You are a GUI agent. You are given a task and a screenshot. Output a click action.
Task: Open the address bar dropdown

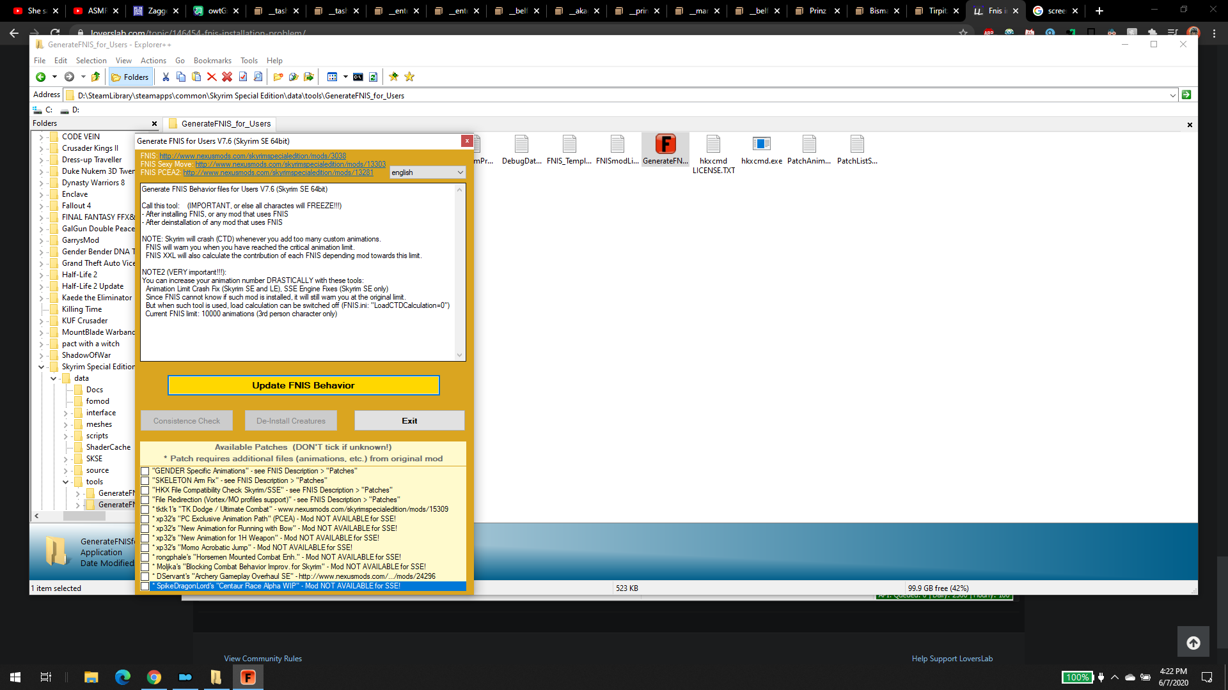point(1172,95)
